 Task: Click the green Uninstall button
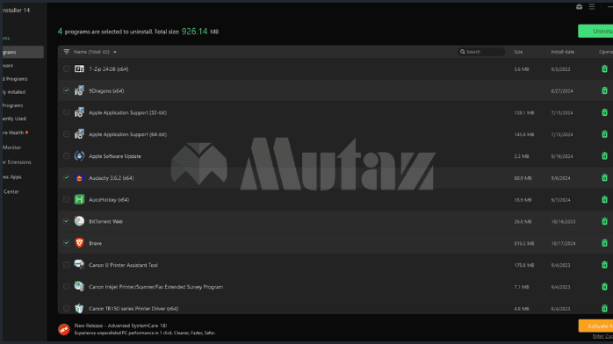pos(595,32)
